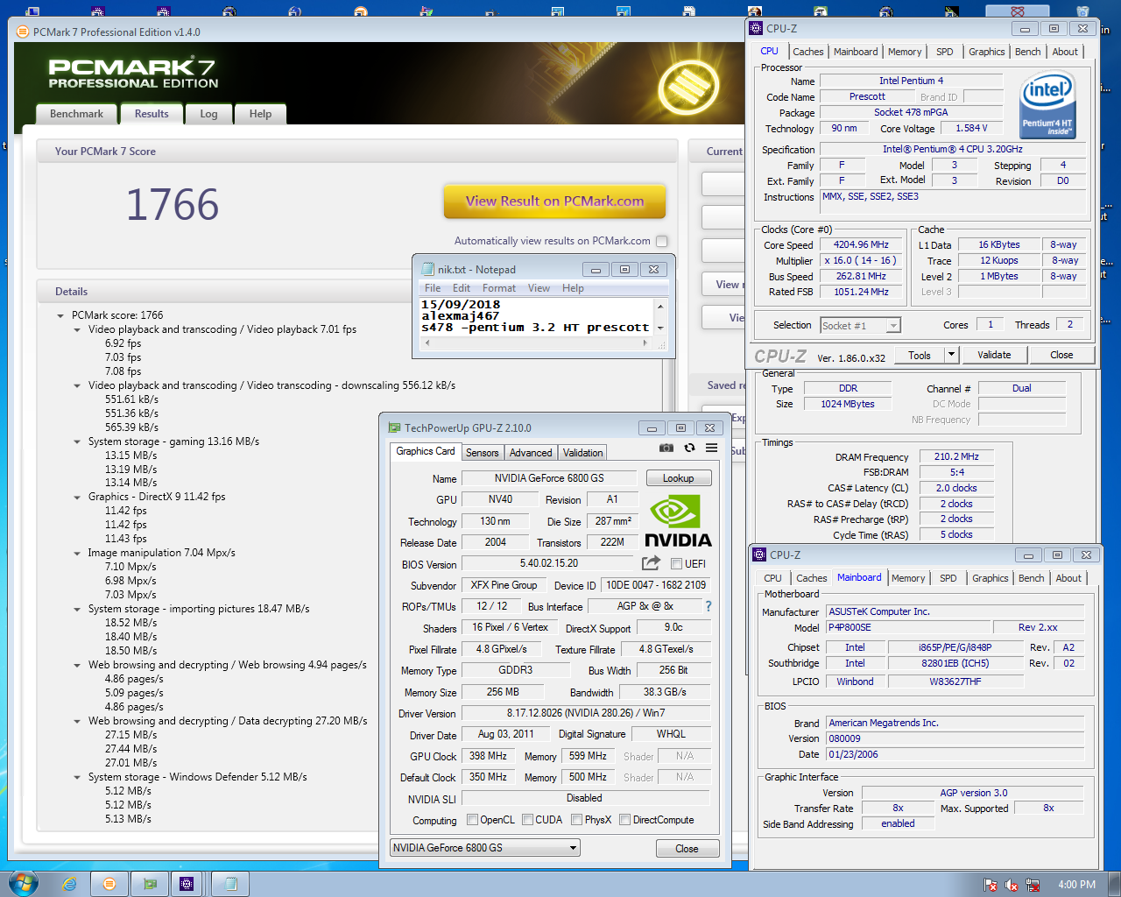The width and height of the screenshot is (1121, 897).
Task: Click the Tools button in CPU-Z
Action: pos(920,355)
